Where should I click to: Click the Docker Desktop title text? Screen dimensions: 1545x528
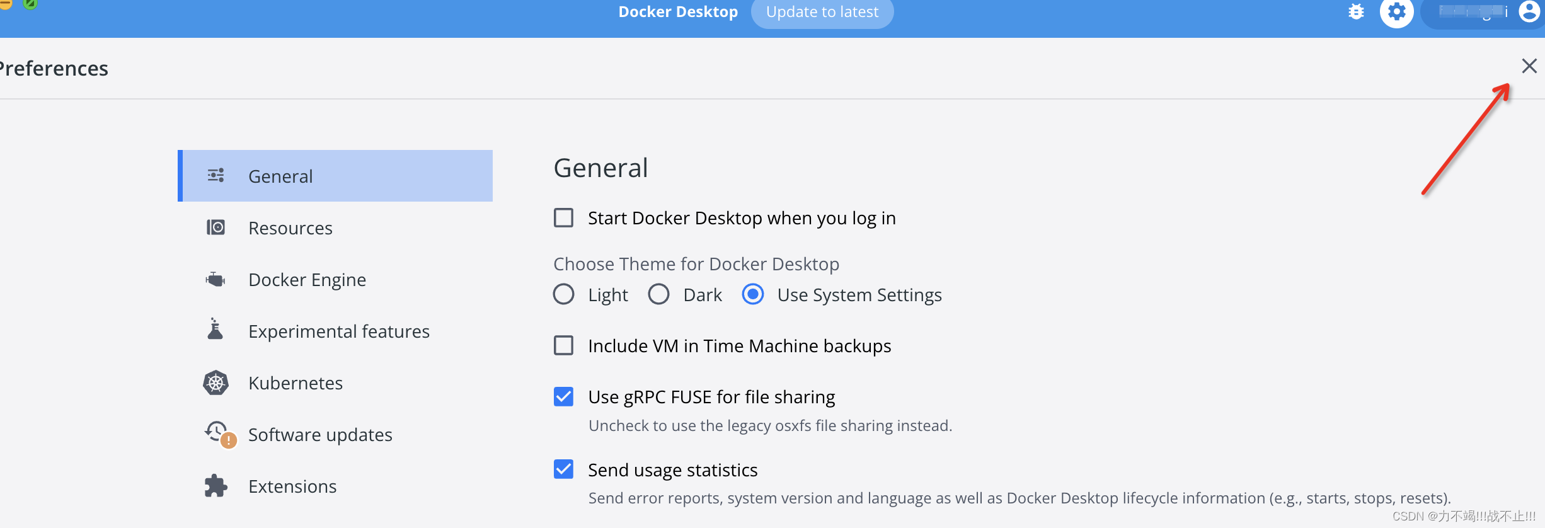click(678, 12)
